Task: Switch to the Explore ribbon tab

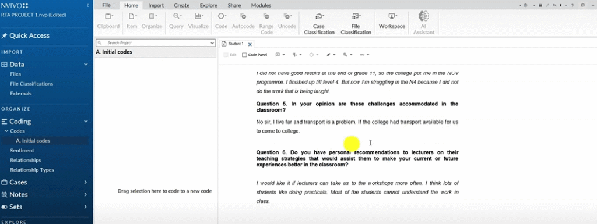Action: pos(209,5)
